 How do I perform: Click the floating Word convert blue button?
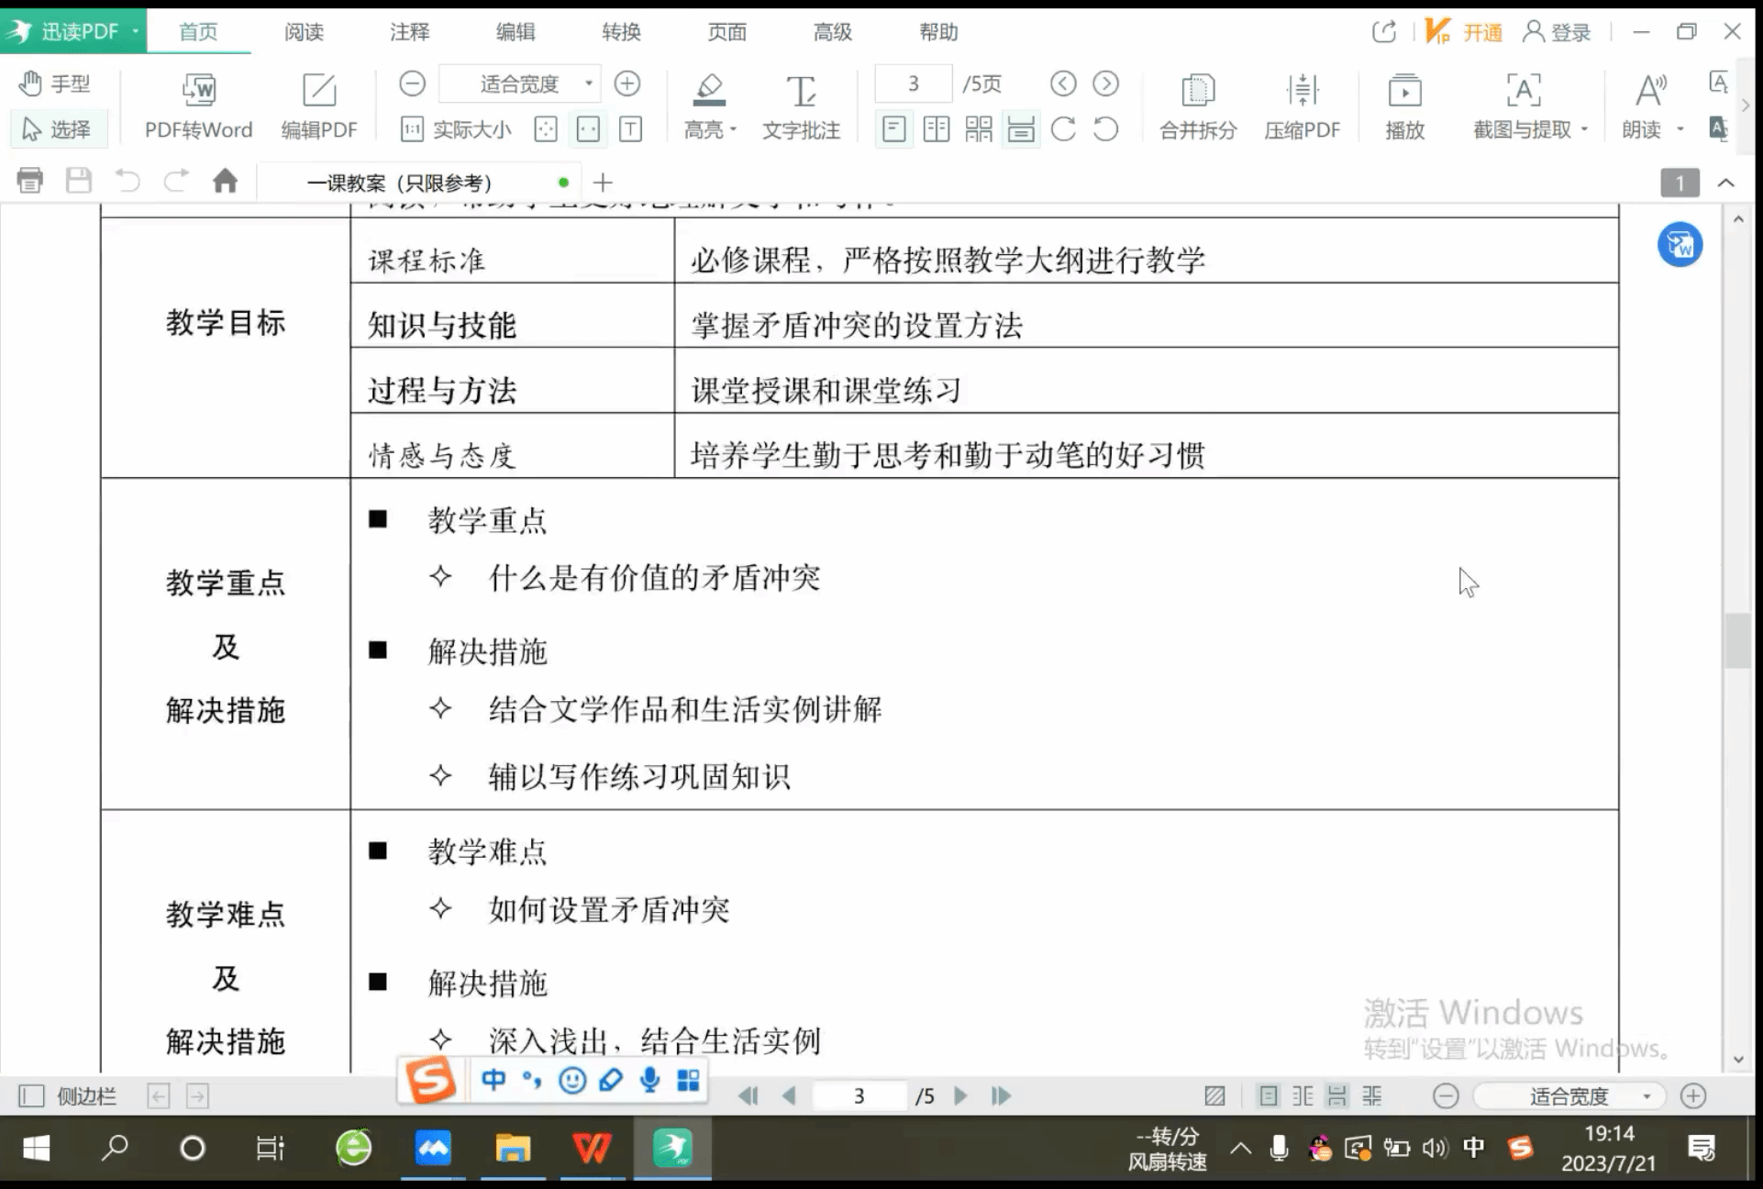pos(1680,245)
